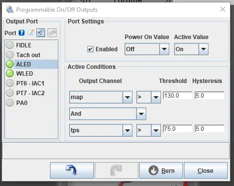Open the comparison operator dropdown for tps
Viewport: 234px width, 186px height.
pos(149,130)
